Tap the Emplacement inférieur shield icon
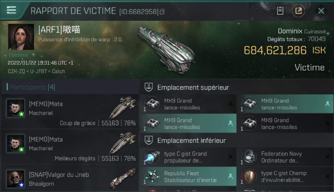 click(x=148, y=140)
